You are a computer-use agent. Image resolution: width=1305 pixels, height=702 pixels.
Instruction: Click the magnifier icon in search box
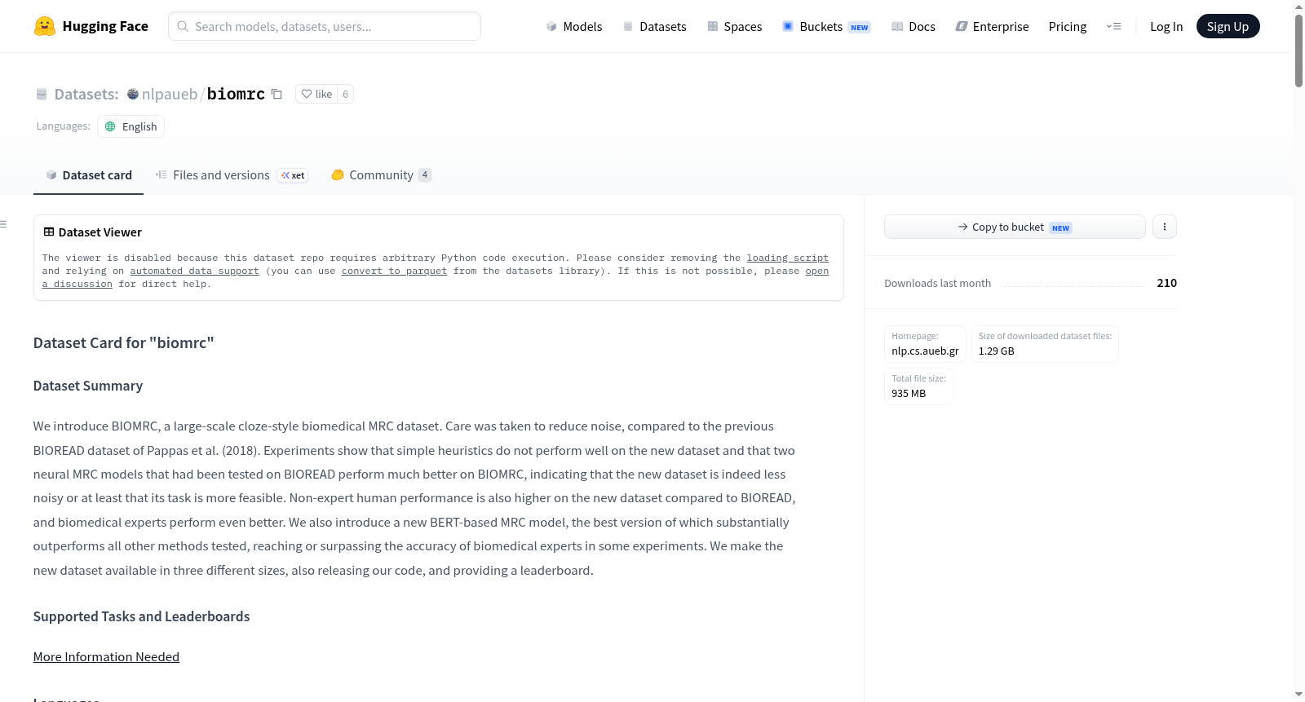183,26
